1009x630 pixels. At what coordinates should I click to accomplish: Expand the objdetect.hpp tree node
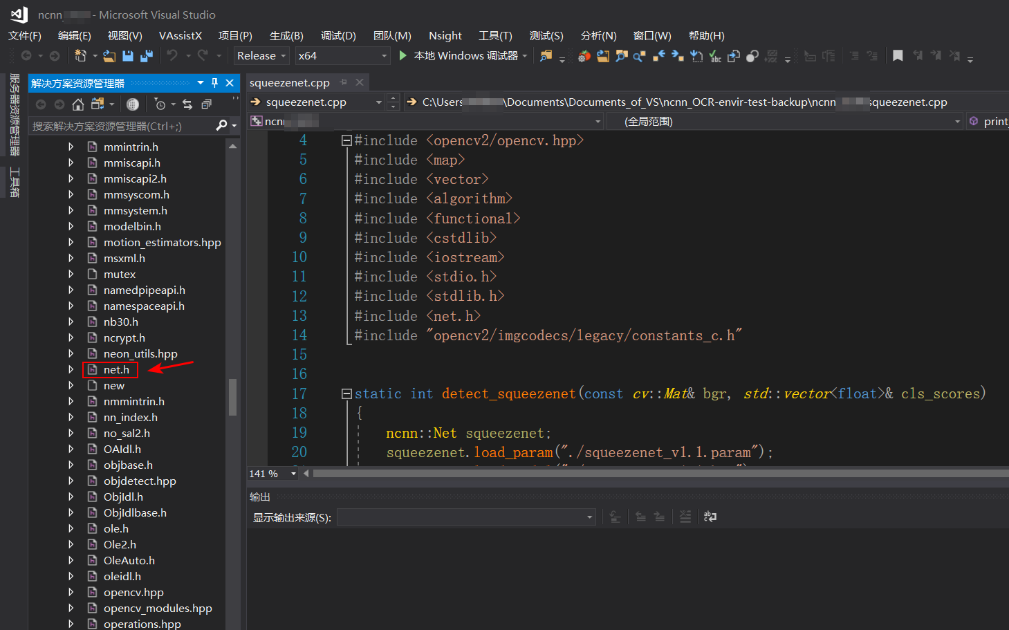coord(71,481)
